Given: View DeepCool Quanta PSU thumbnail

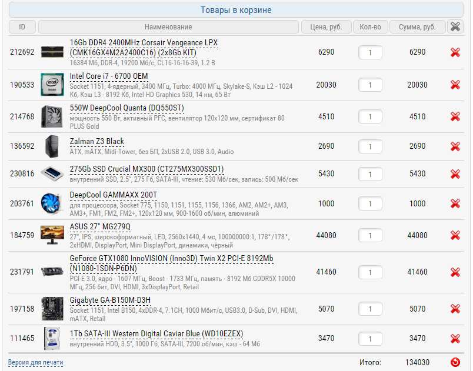Looking at the screenshot, I should [x=52, y=116].
